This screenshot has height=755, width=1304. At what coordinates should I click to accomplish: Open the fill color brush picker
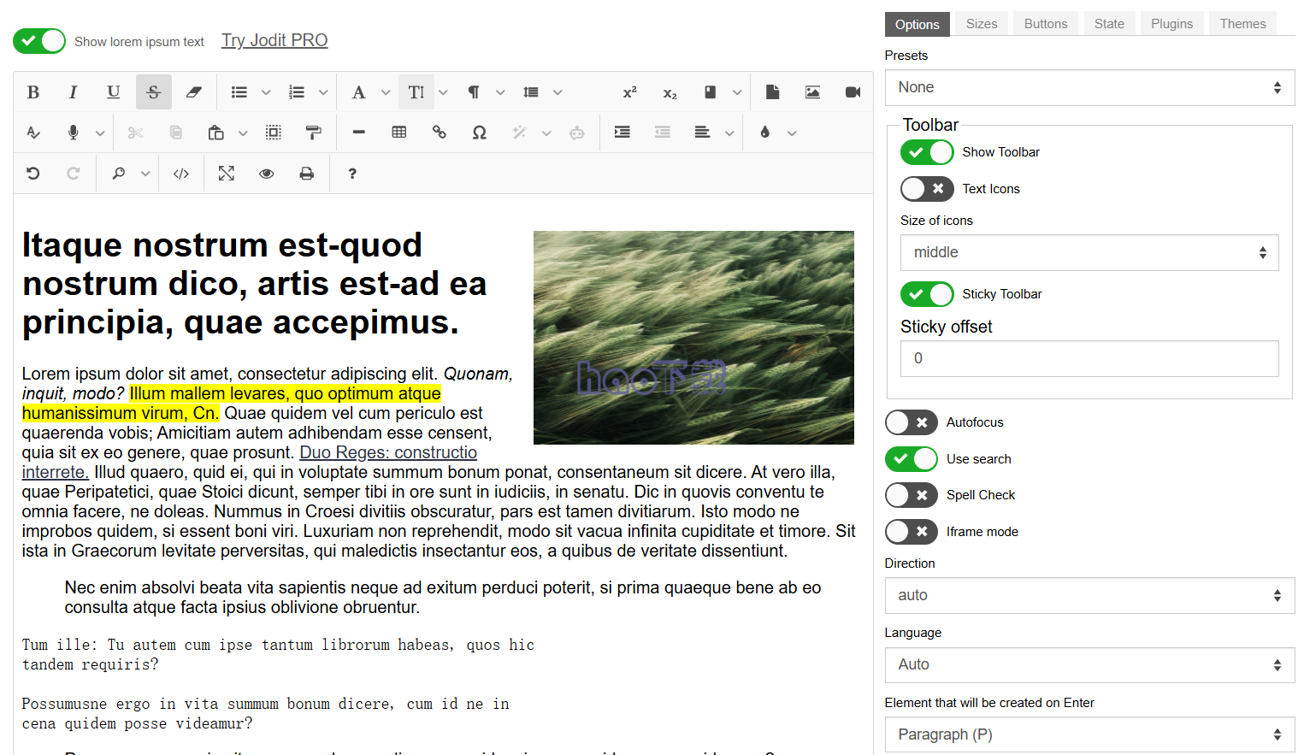[765, 133]
